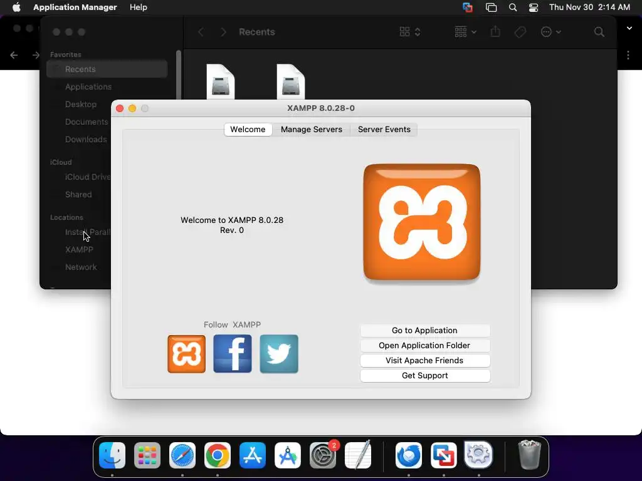Viewport: 642px width, 481px height.
Task: Click the Finder sidebar scrollbar
Action: (178, 75)
